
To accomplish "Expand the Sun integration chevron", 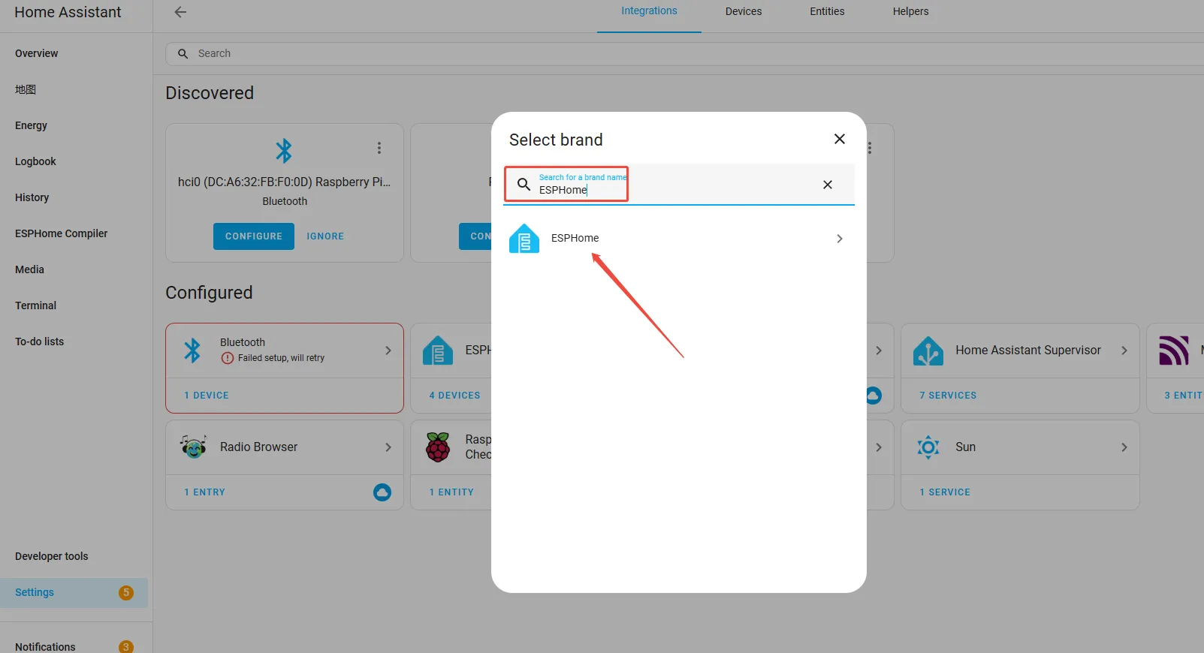I will [1124, 447].
